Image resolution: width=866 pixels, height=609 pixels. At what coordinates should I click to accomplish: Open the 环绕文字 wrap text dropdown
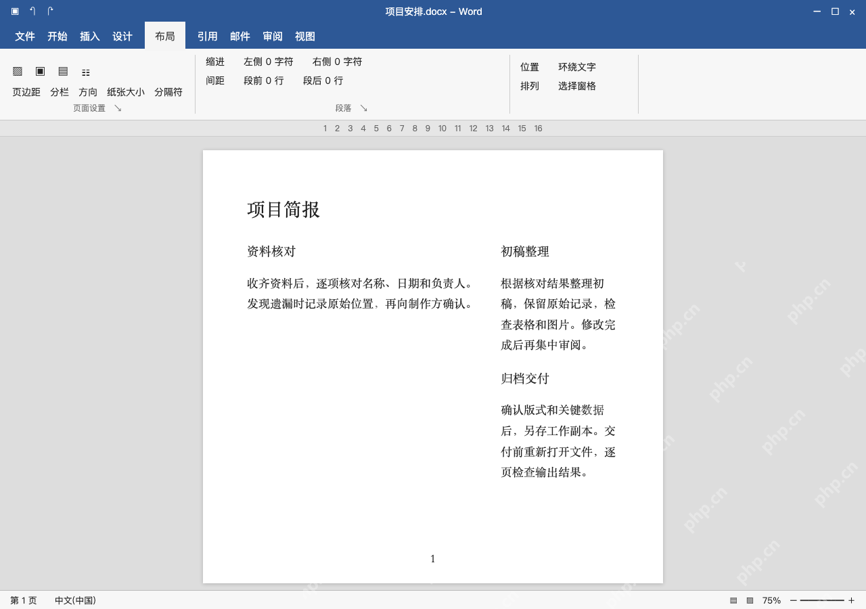click(x=577, y=67)
